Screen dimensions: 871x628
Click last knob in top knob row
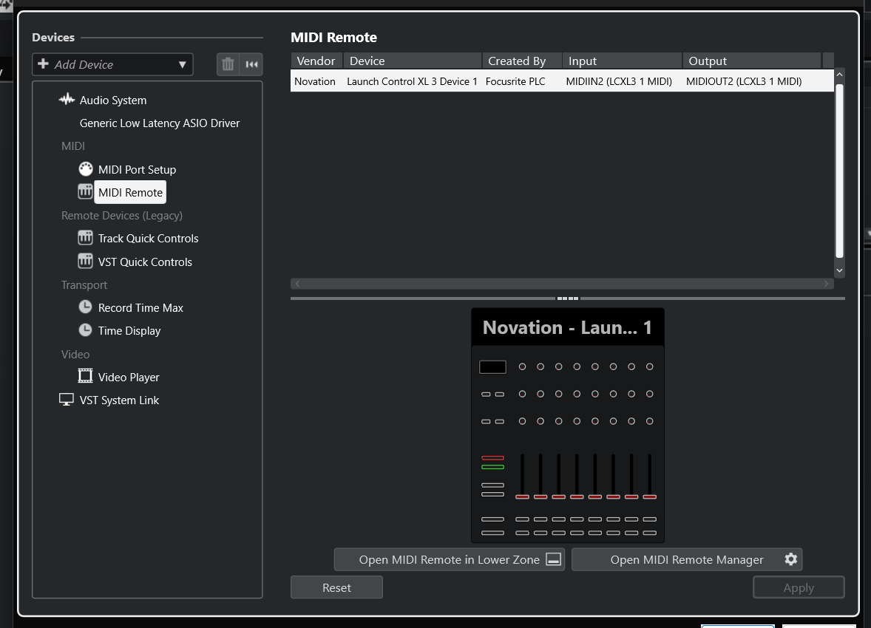pos(649,366)
